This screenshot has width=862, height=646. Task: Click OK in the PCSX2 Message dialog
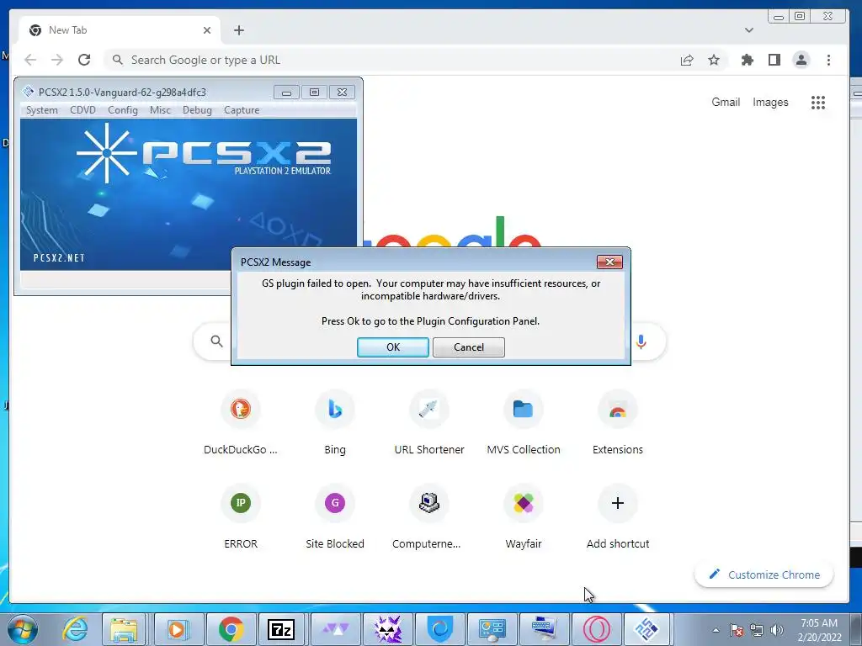[392, 347]
